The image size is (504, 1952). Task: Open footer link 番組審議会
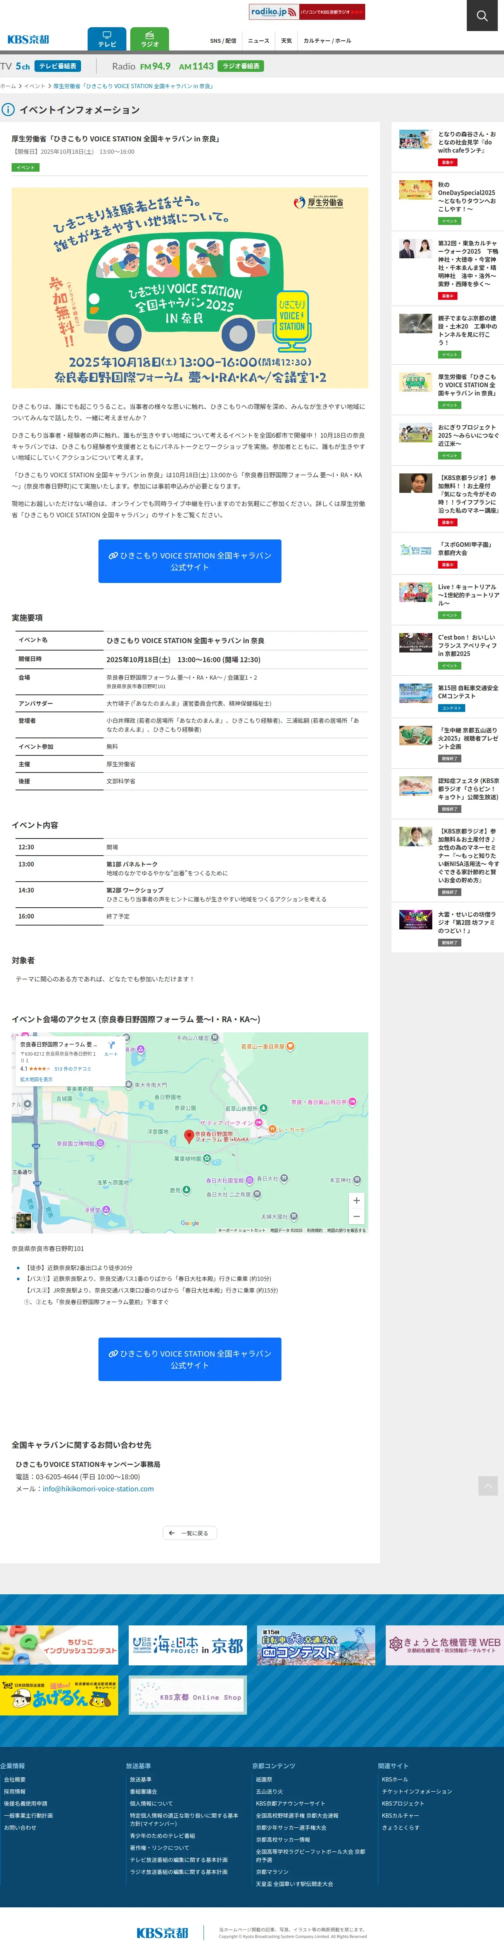point(144,1791)
